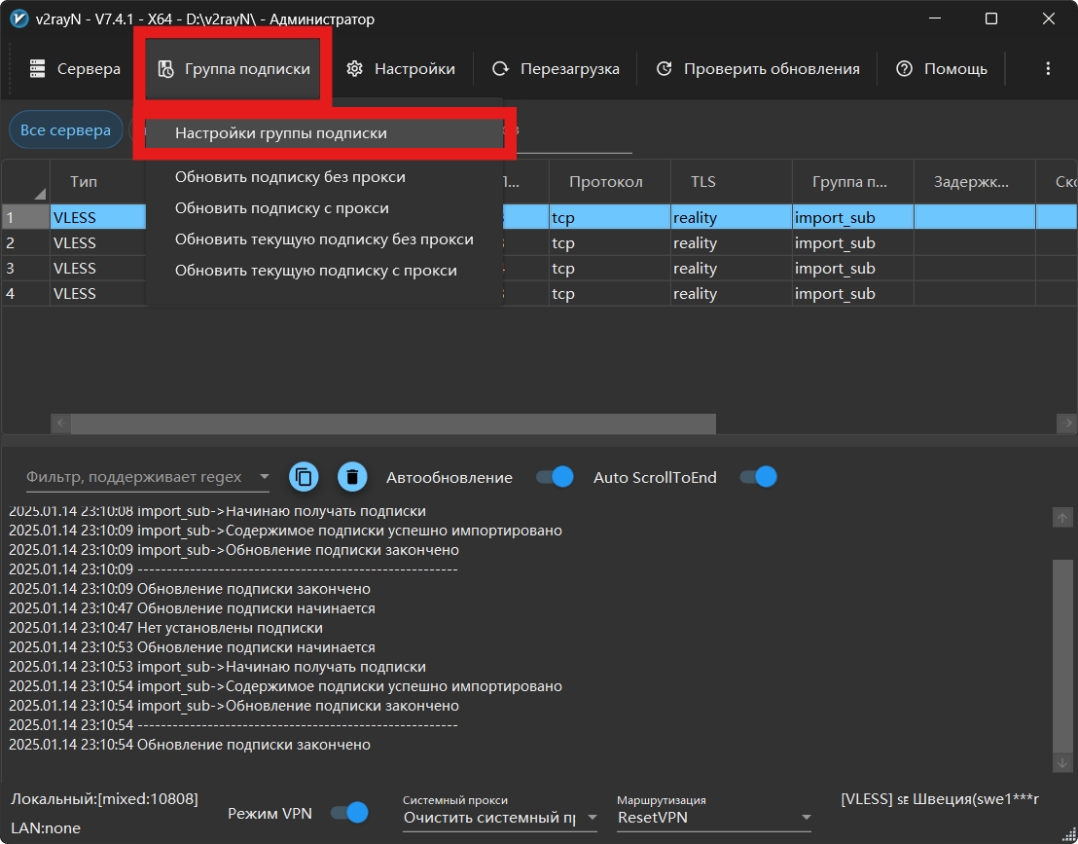
Task: Click the Перезагрузка reload icon
Action: [x=501, y=69]
